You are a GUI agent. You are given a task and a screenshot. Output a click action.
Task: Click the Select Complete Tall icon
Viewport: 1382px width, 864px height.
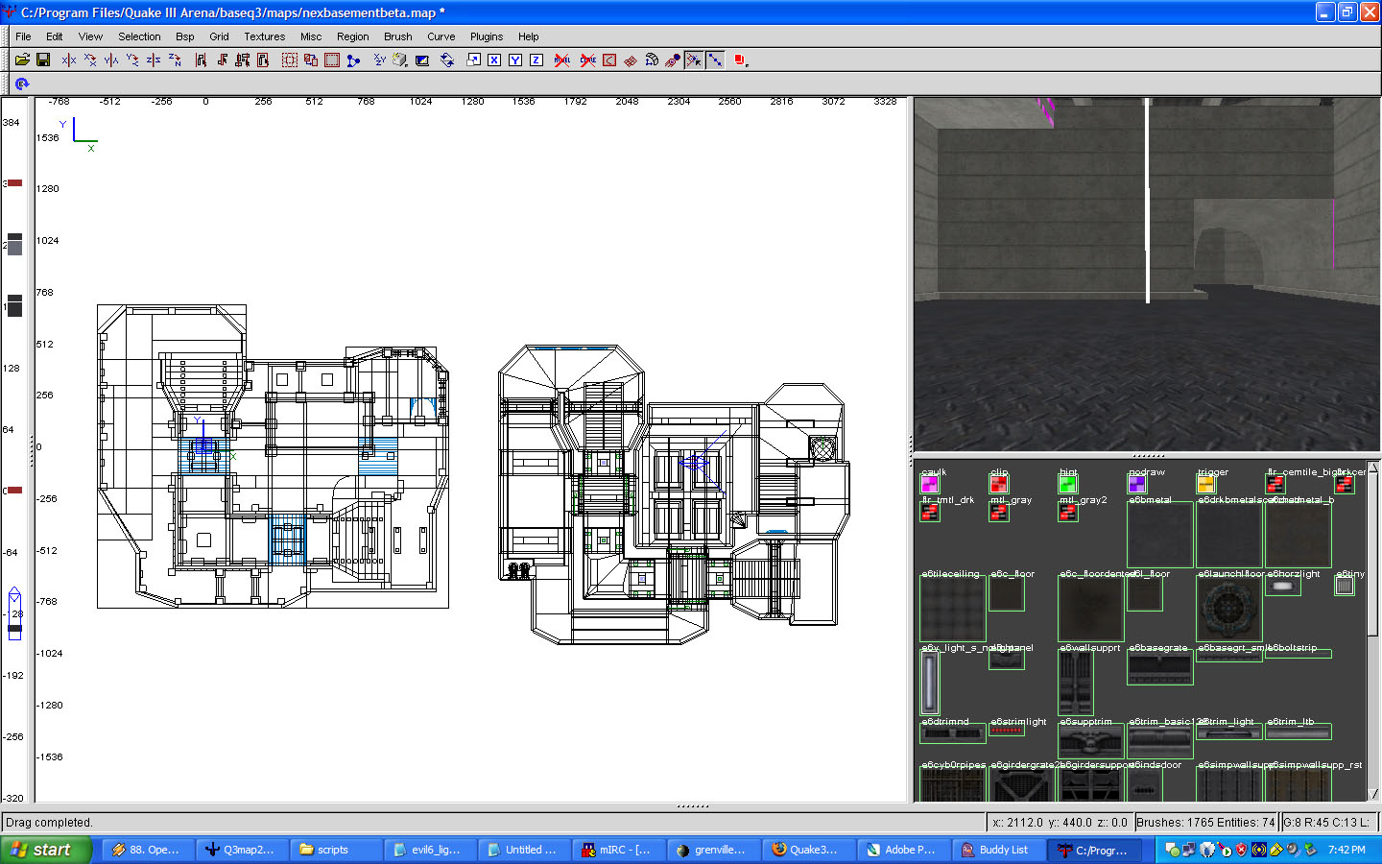pos(201,60)
